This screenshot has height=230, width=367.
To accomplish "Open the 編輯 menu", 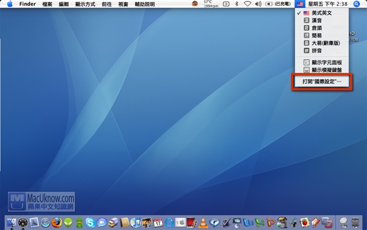I will point(63,4).
